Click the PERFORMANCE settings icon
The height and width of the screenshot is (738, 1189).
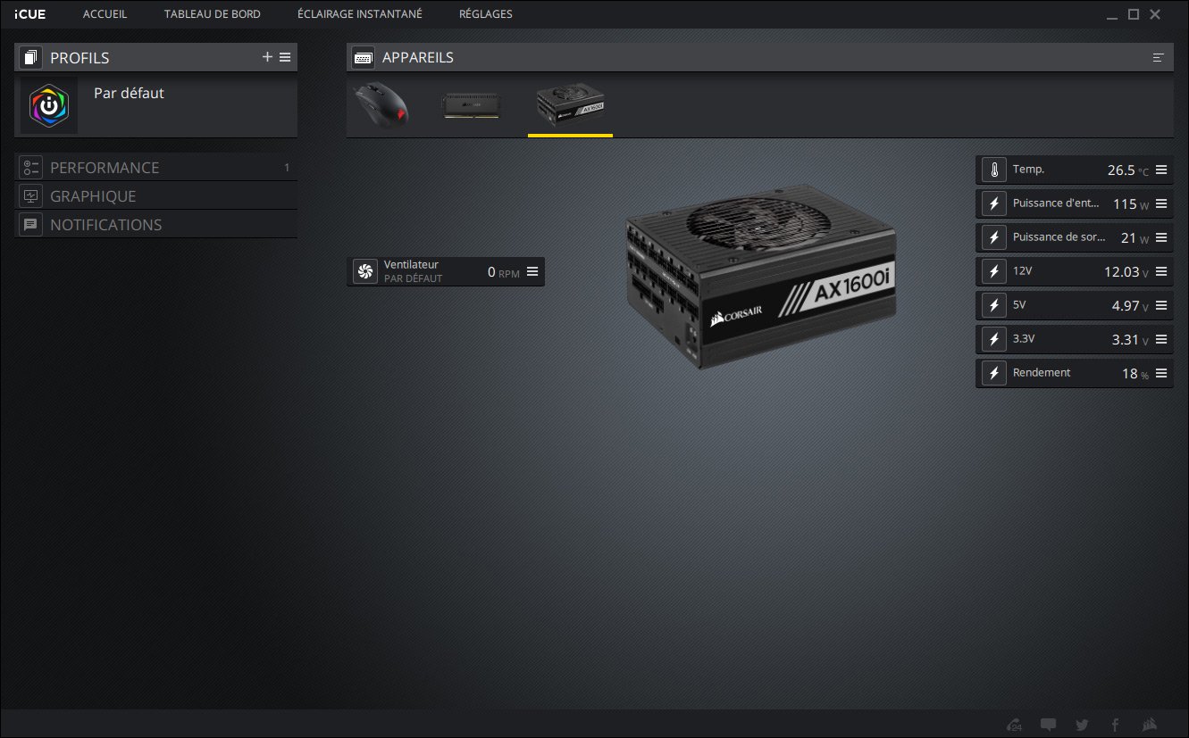[31, 167]
